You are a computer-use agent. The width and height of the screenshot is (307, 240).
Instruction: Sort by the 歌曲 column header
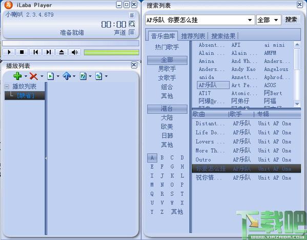point(210,114)
